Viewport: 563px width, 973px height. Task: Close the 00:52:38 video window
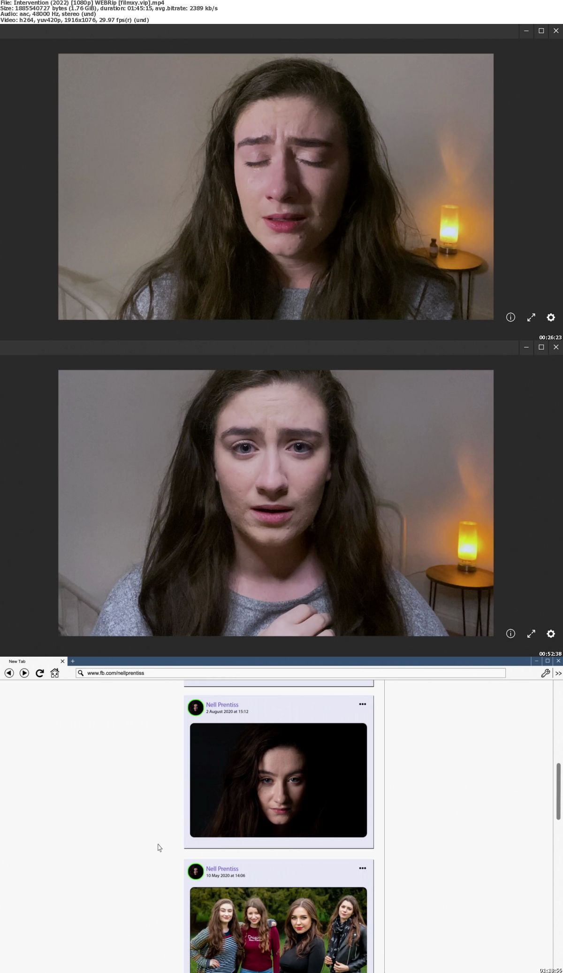pos(556,347)
